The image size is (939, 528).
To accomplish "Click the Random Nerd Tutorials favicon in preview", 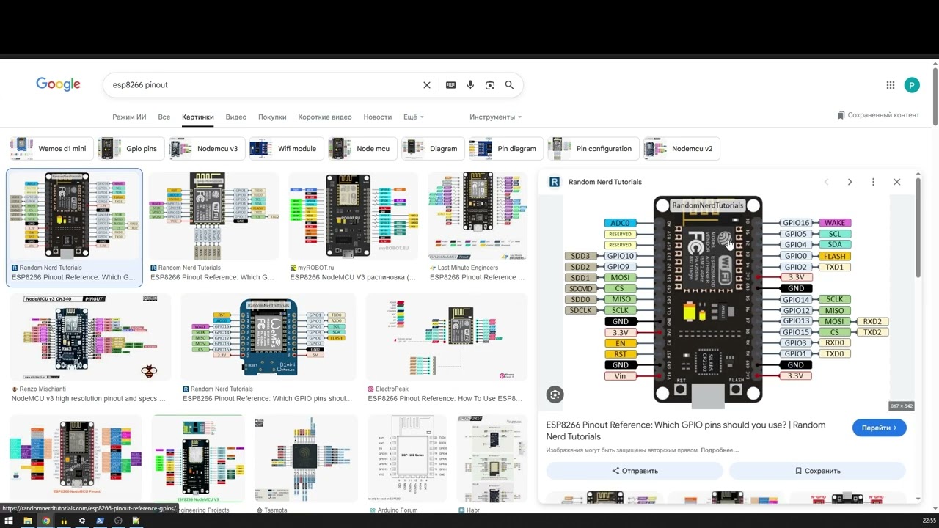I will (x=555, y=182).
